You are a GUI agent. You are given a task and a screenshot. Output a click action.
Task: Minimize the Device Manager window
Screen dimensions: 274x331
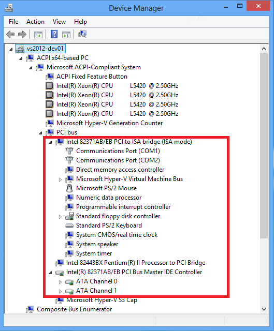[x=226, y=6]
